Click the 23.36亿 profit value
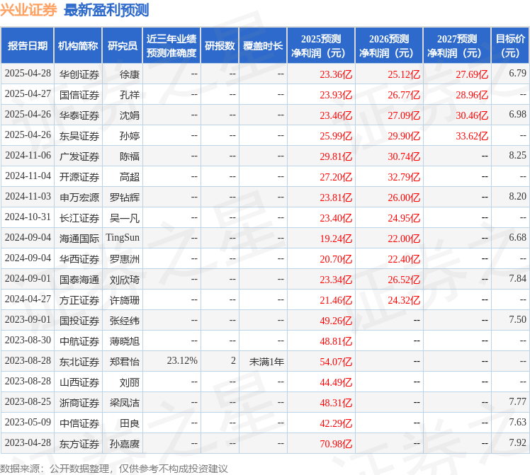Image resolution: width=530 pixels, height=475 pixels. tap(336, 74)
